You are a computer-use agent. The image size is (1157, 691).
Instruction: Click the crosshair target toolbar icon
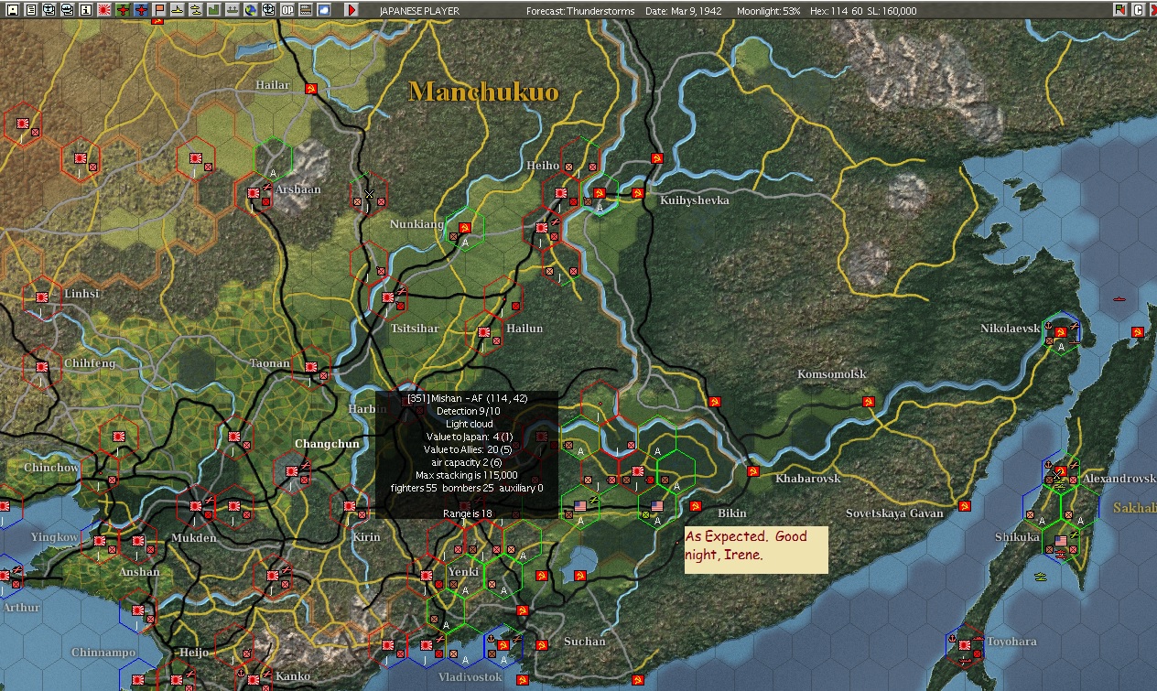[268, 10]
